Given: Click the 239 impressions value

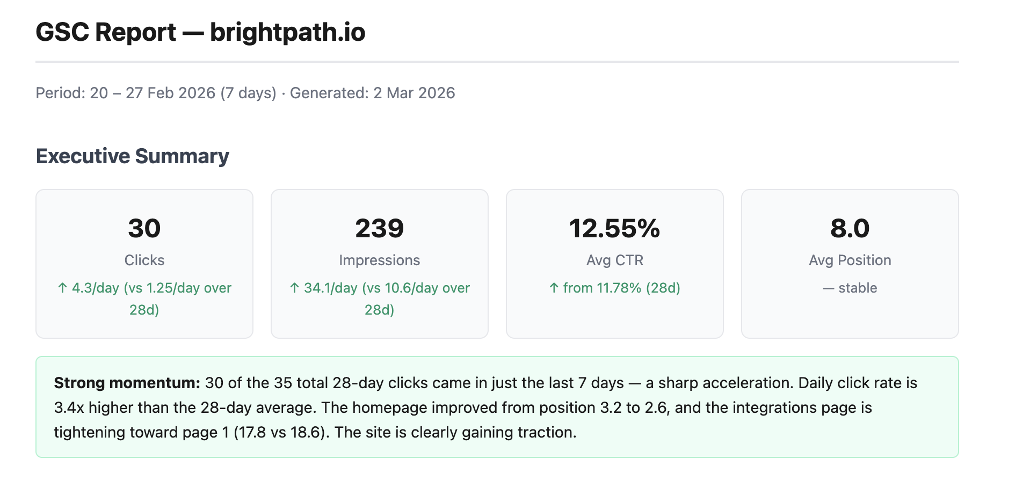Looking at the screenshot, I should pyautogui.click(x=379, y=229).
